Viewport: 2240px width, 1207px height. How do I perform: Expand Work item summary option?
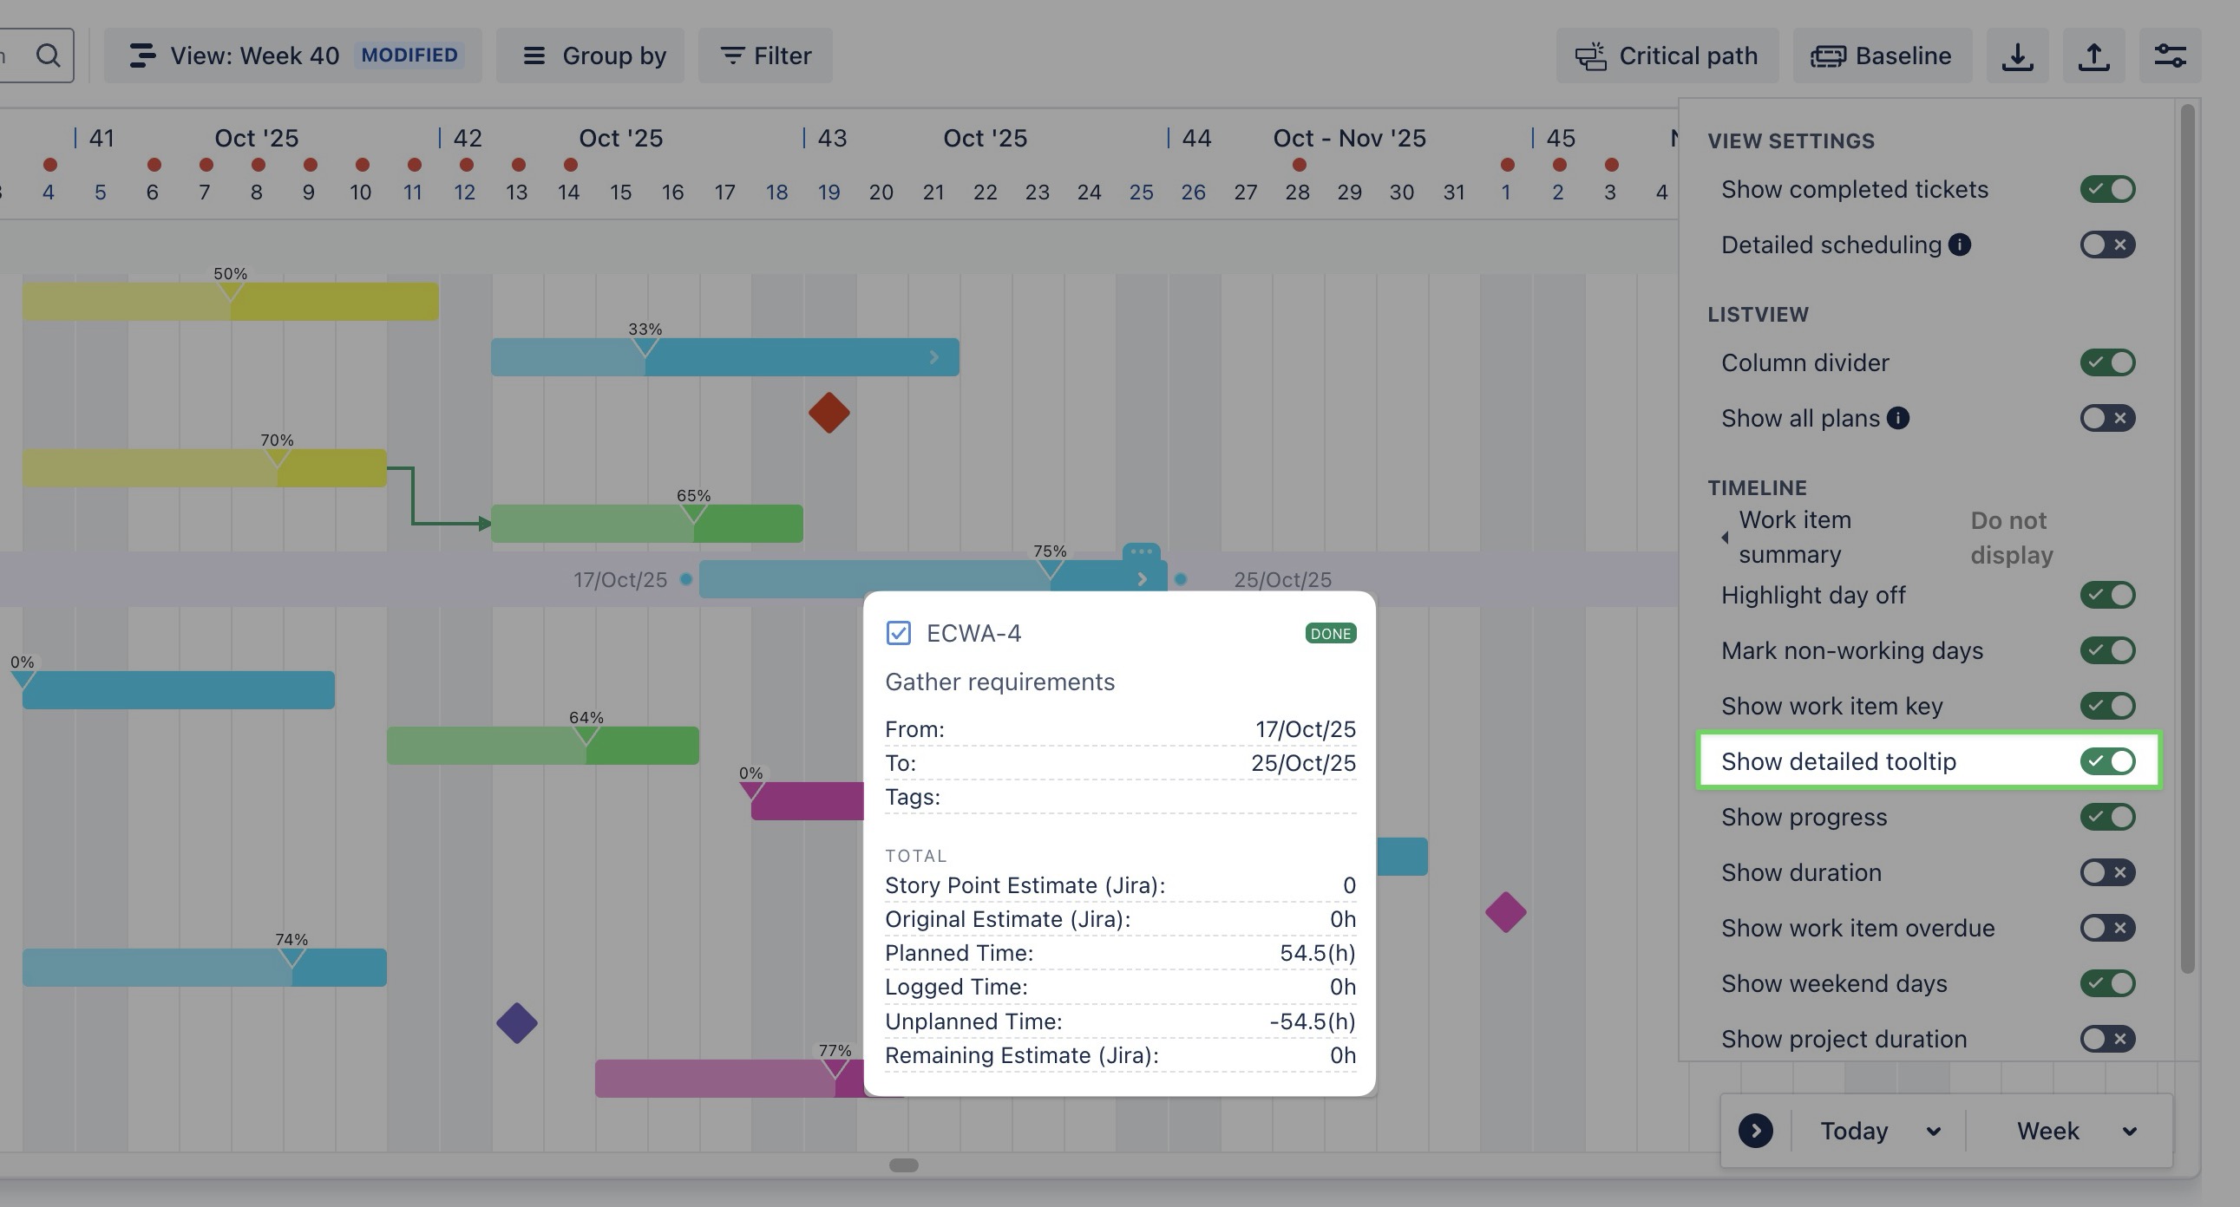1726,537
